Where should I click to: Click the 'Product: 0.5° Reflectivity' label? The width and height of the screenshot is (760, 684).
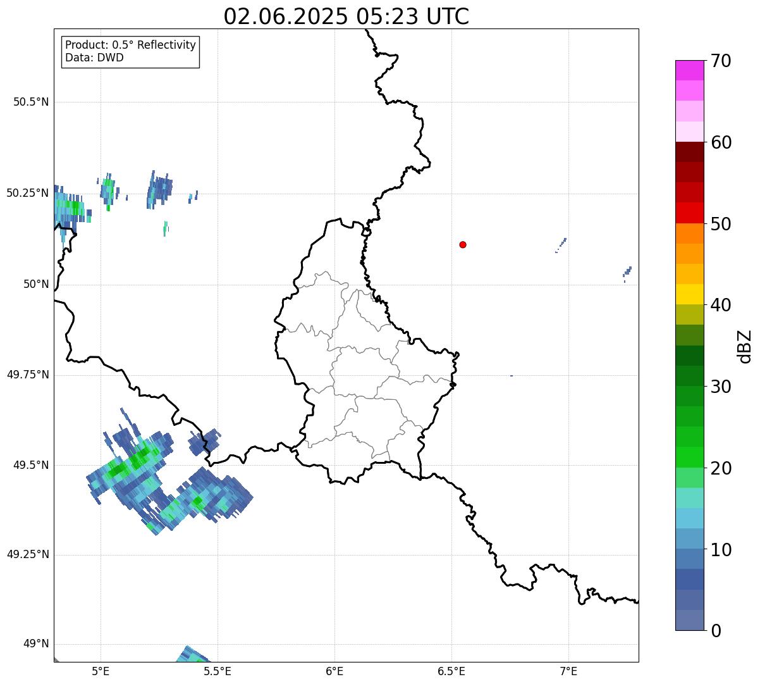pos(131,46)
